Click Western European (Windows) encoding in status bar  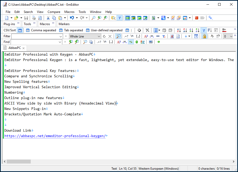pyautogui.click(x=159, y=169)
